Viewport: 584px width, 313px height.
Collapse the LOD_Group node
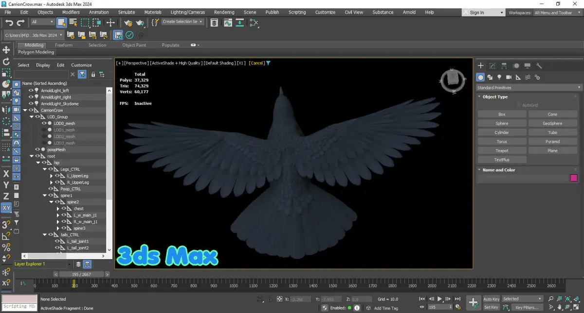[32, 117]
